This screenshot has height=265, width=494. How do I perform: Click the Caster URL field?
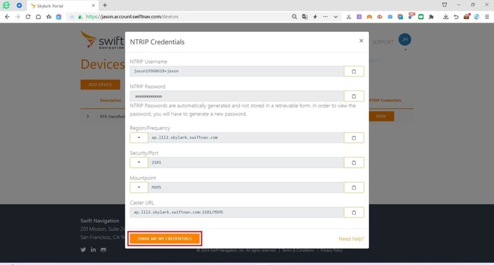click(237, 212)
